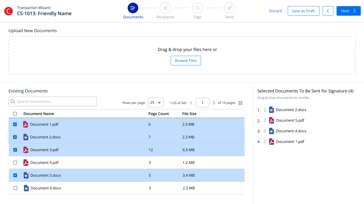The height and width of the screenshot is (204, 364).
Task: Check the Document 6.docx checkbox
Action: click(15, 188)
